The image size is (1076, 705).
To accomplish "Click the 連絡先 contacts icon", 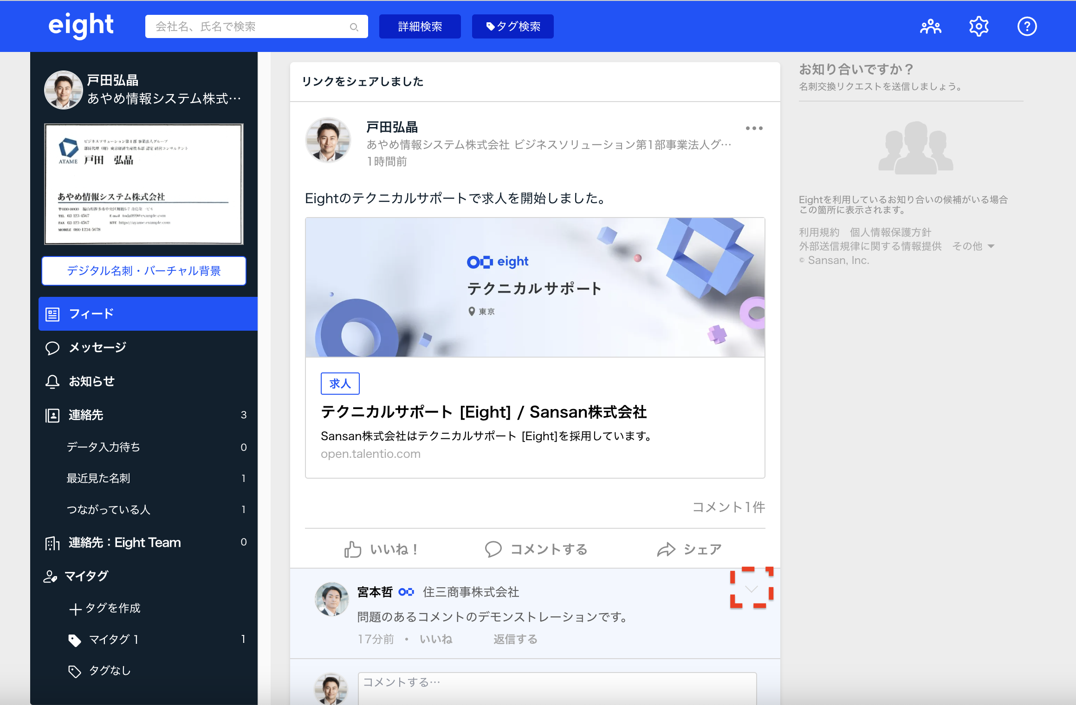I will click(52, 415).
